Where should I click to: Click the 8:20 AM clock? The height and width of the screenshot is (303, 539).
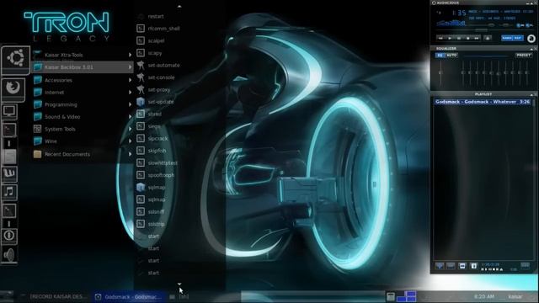point(484,296)
